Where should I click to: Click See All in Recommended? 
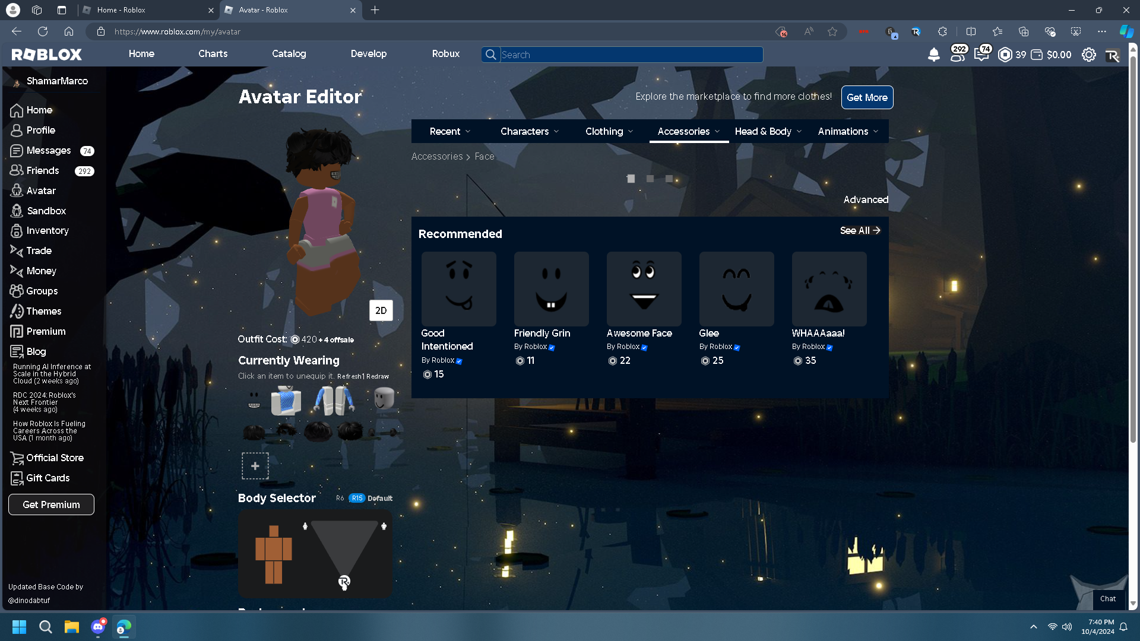(x=860, y=230)
